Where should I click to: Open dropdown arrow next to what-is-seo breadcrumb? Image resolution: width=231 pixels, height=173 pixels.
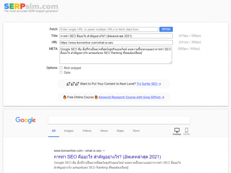click(x=104, y=151)
